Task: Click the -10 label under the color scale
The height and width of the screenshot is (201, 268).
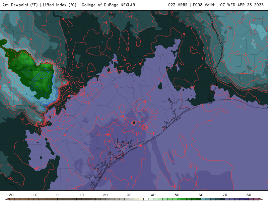Action: tap(33, 195)
